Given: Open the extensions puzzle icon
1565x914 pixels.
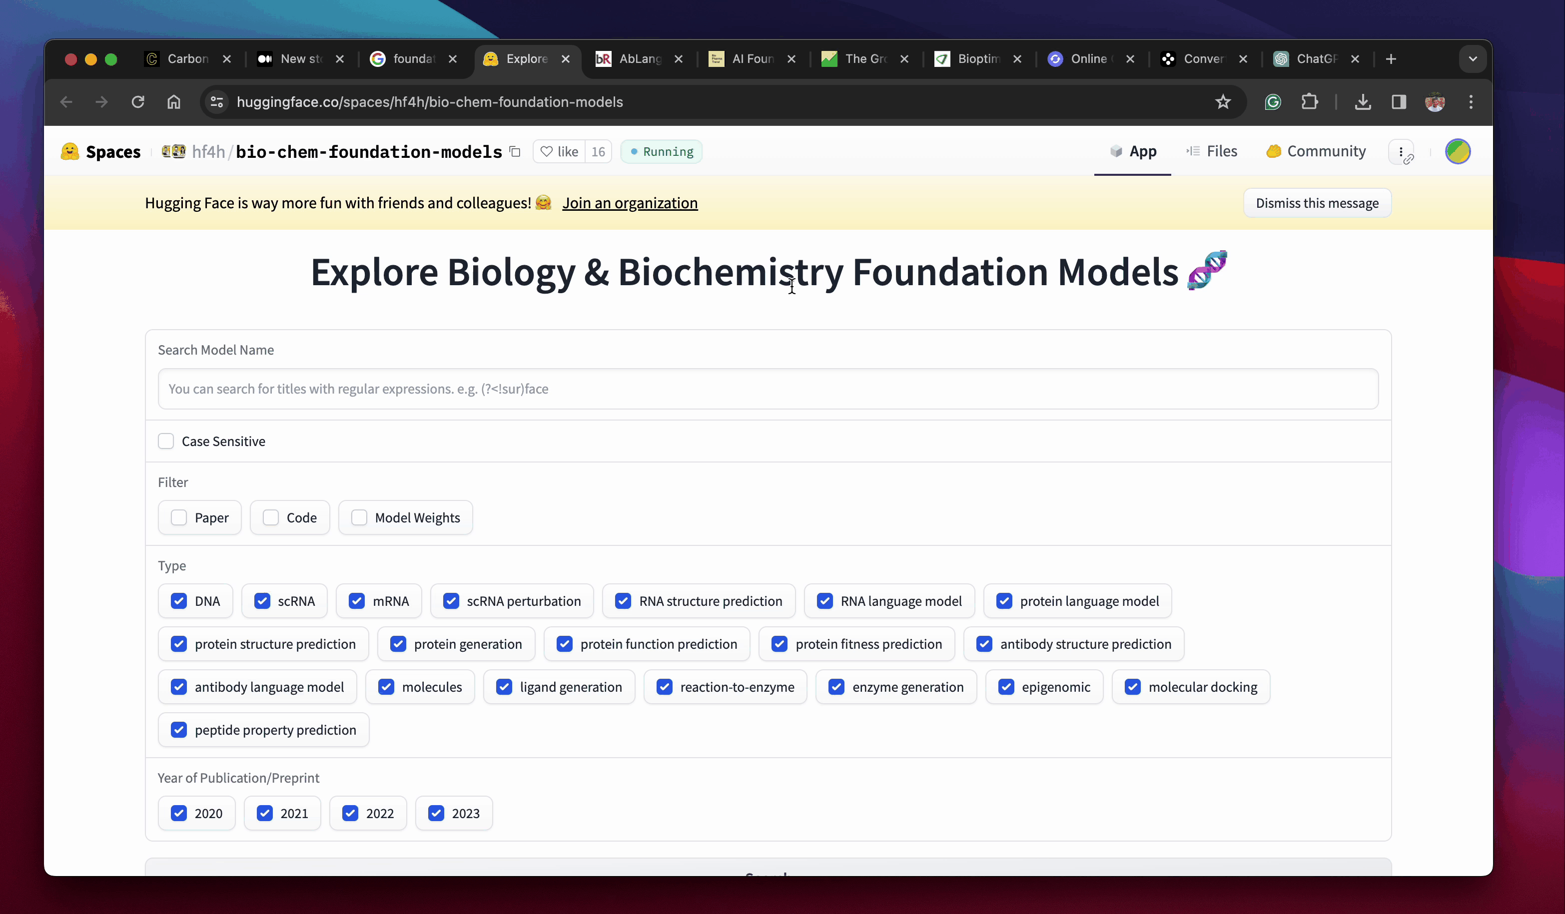Looking at the screenshot, I should coord(1309,102).
